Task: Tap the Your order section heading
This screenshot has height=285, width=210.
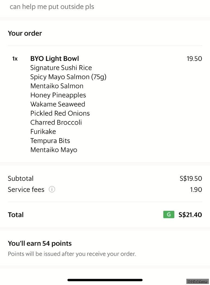Action: click(25, 33)
